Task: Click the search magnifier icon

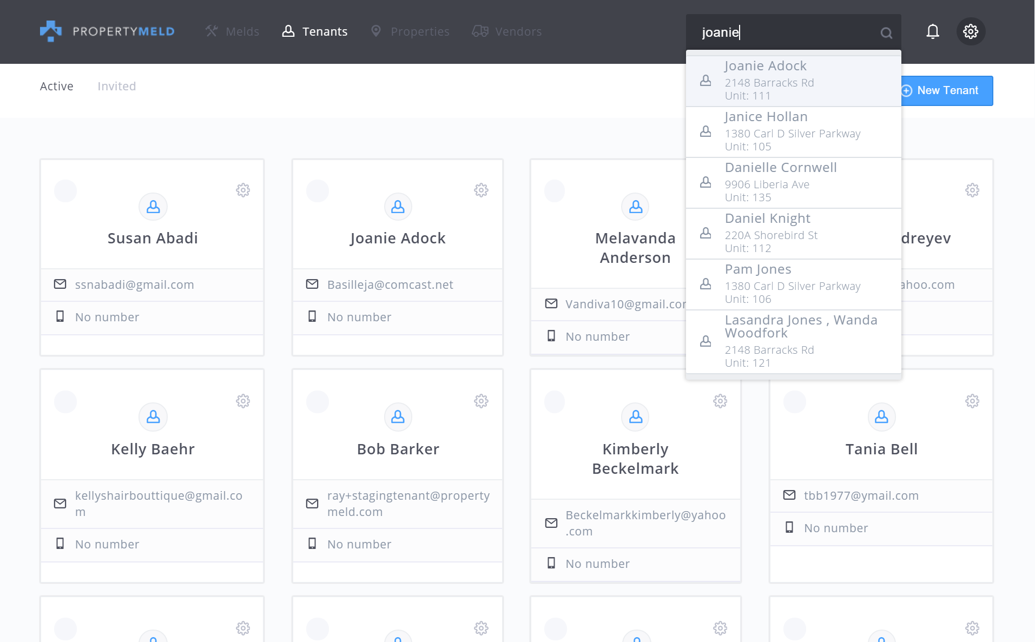Action: pos(886,33)
